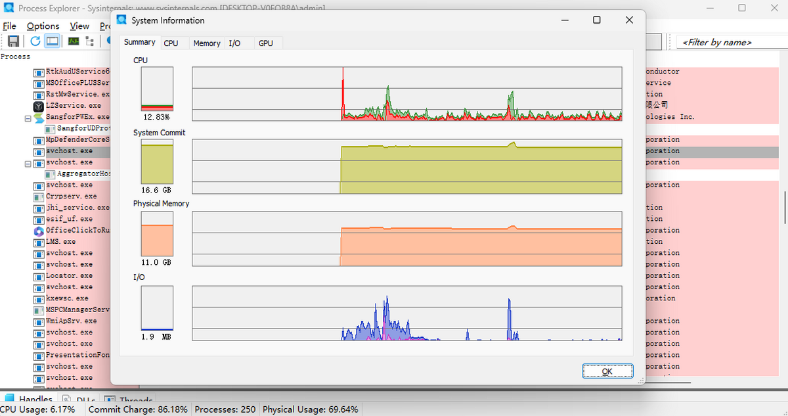
Task: Click the SangforUDProtect child process icon
Action: point(50,129)
